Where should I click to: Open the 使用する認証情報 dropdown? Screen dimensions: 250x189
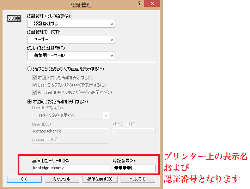[71, 55]
